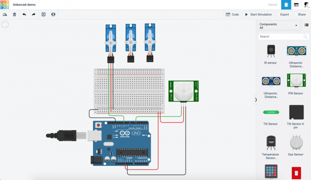Viewport: 311px width, 180px height.
Task: Undo the last action
Action: (24, 15)
